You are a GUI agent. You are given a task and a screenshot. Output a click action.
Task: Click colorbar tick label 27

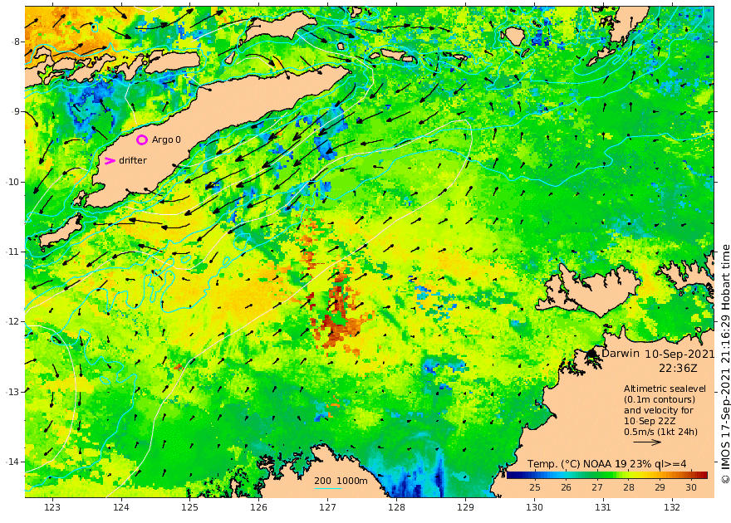coord(597,487)
